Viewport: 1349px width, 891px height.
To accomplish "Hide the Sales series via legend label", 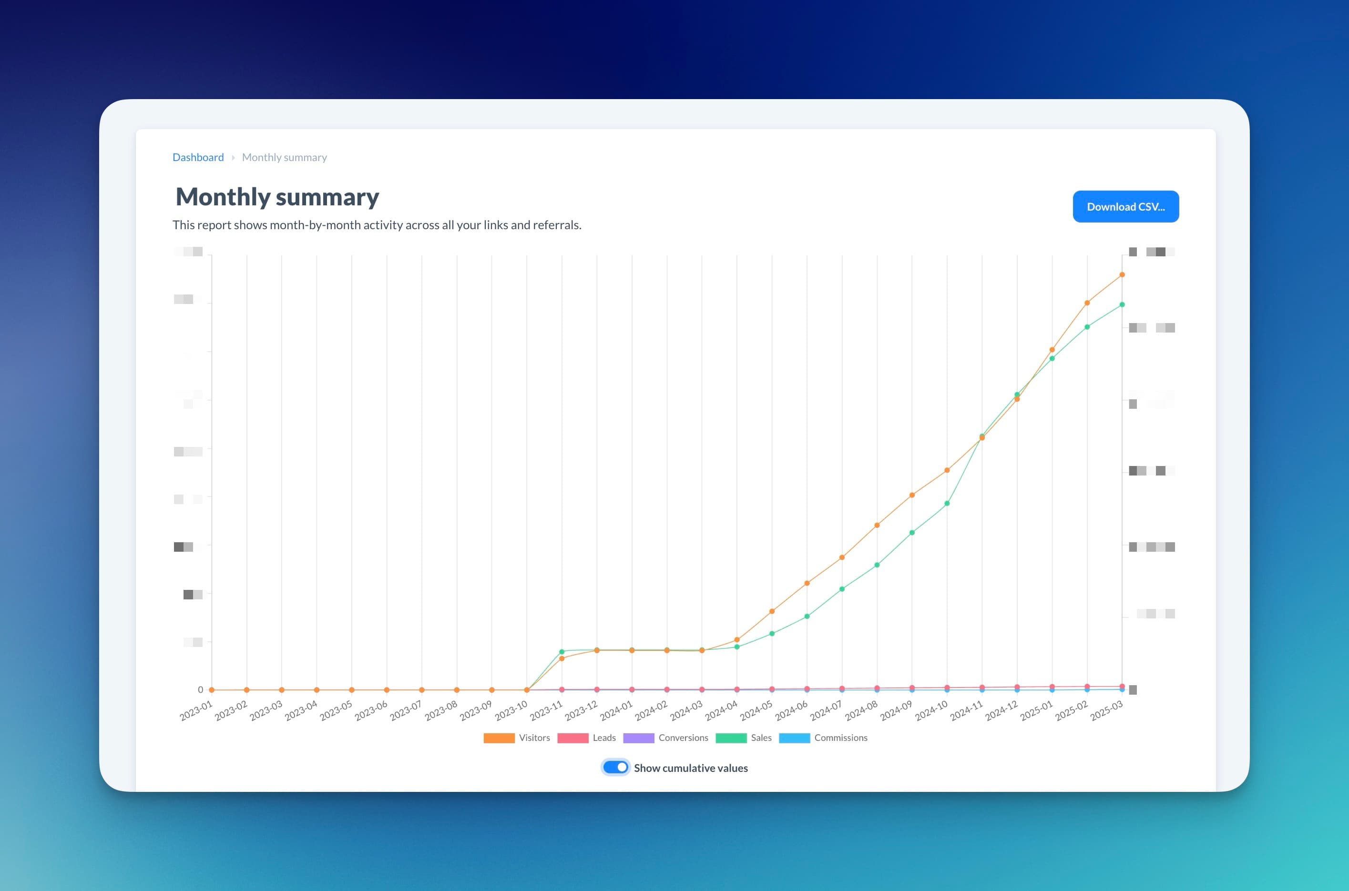I will [x=761, y=738].
